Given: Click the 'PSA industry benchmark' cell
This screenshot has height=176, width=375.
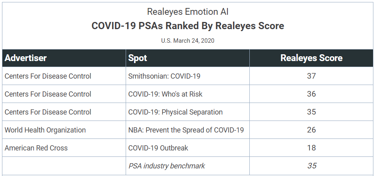Looking at the screenshot, I should click(167, 166).
